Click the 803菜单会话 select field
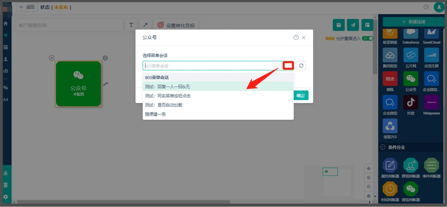The width and height of the screenshot is (447, 207). [218, 66]
